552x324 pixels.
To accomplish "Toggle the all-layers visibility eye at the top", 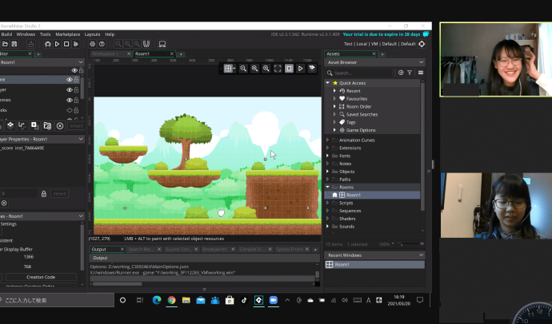I will point(74,70).
